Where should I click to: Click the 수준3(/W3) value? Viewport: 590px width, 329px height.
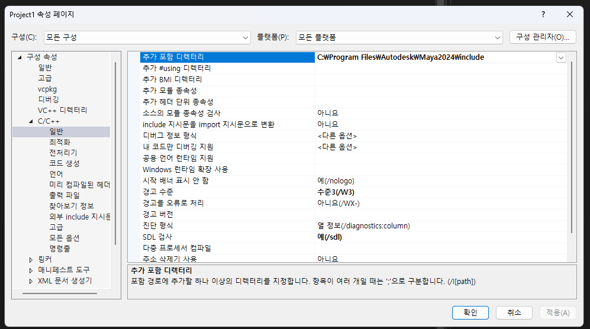pyautogui.click(x=336, y=192)
